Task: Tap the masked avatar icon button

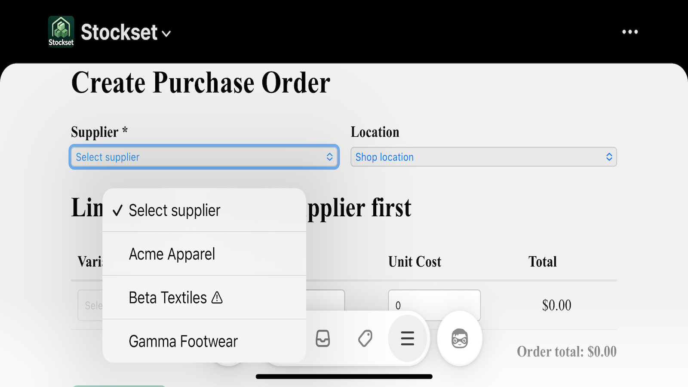Action: [x=460, y=338]
